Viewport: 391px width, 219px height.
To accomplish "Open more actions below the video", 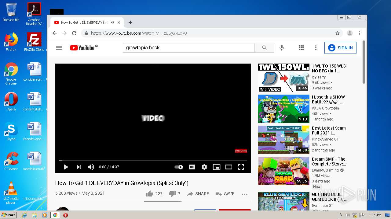I will tap(245, 194).
